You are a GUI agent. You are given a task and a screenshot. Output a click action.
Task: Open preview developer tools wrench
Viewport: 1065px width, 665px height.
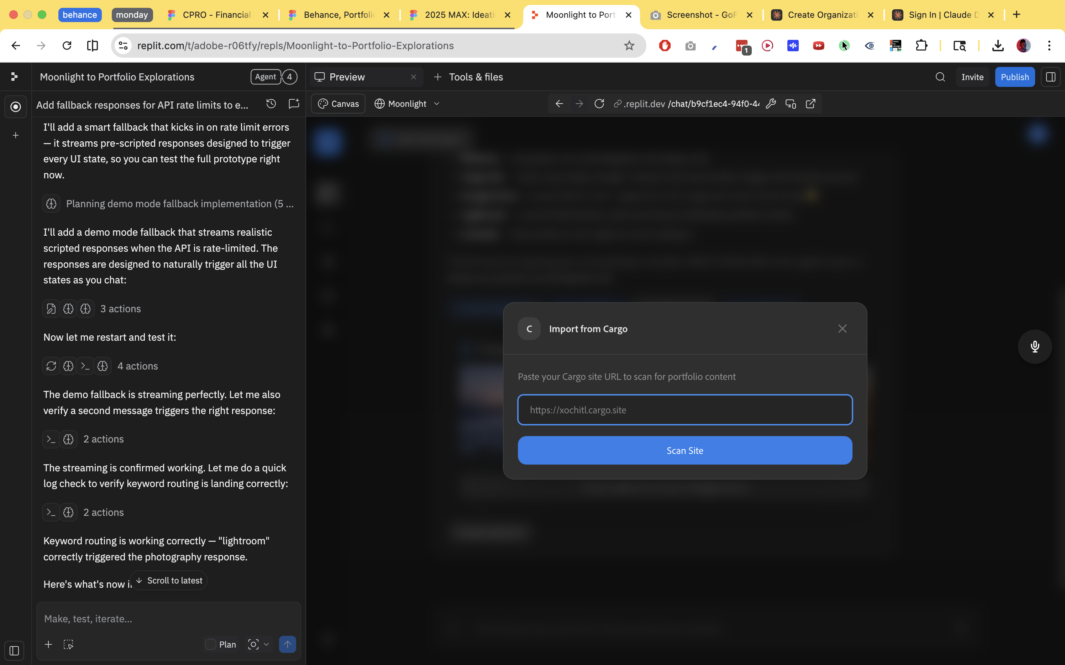click(770, 104)
